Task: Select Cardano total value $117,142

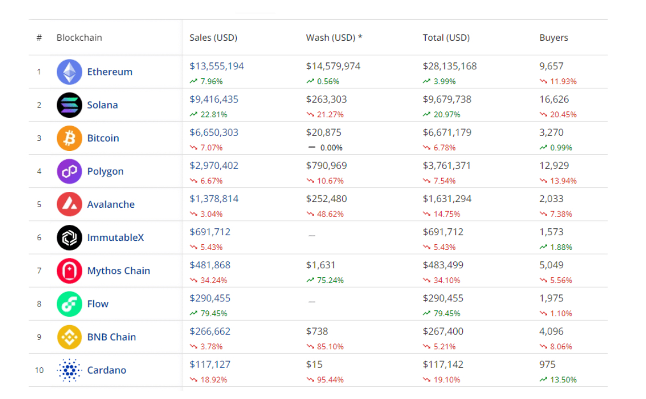Action: click(x=443, y=365)
